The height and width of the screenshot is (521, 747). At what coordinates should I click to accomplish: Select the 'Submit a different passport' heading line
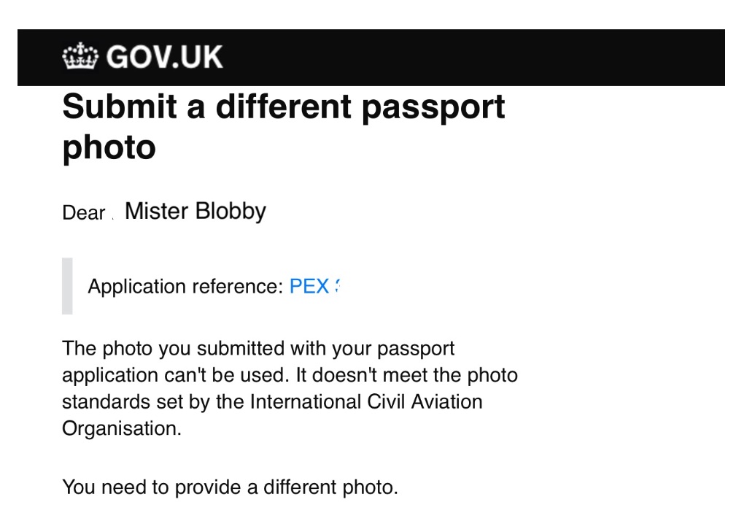coord(284,107)
